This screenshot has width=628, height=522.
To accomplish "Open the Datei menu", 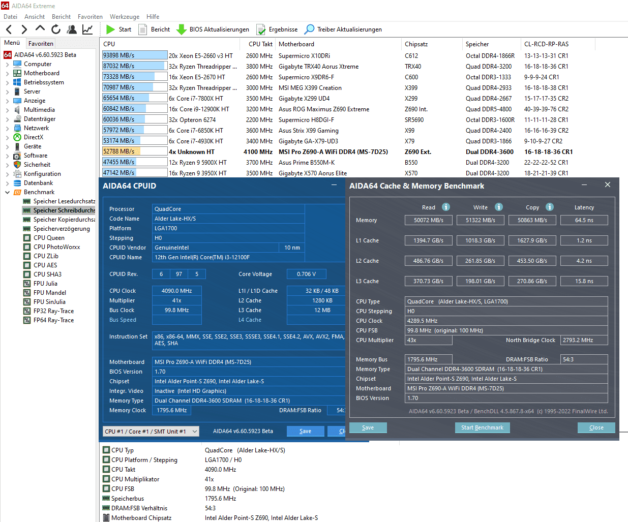I will (x=10, y=17).
